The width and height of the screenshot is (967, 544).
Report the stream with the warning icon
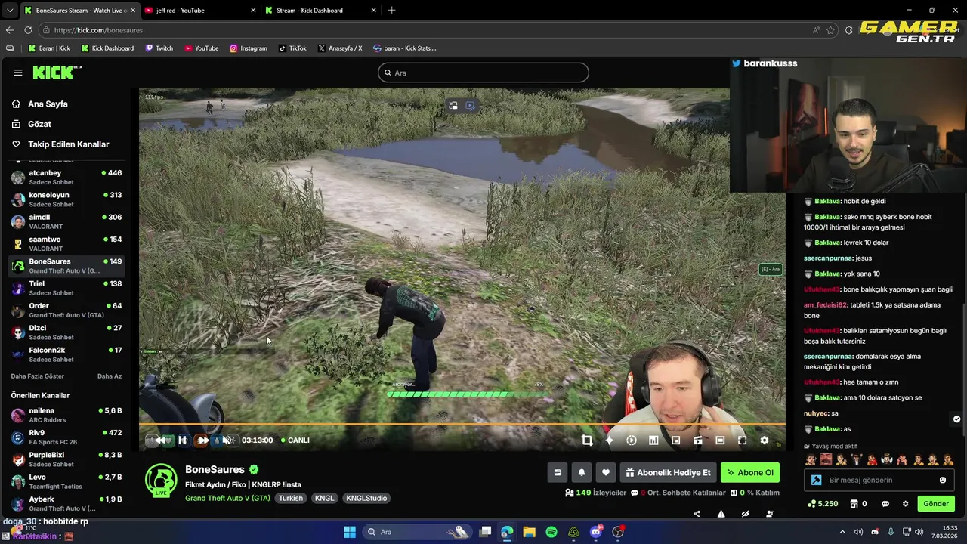pyautogui.click(x=721, y=514)
